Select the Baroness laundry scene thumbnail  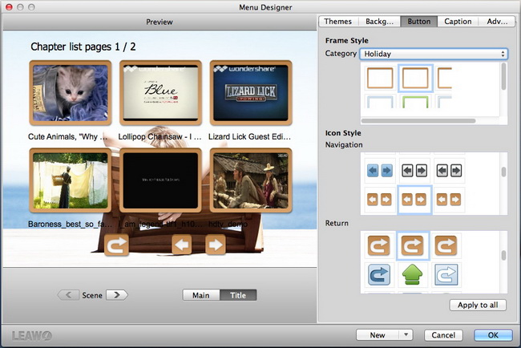tap(71, 180)
